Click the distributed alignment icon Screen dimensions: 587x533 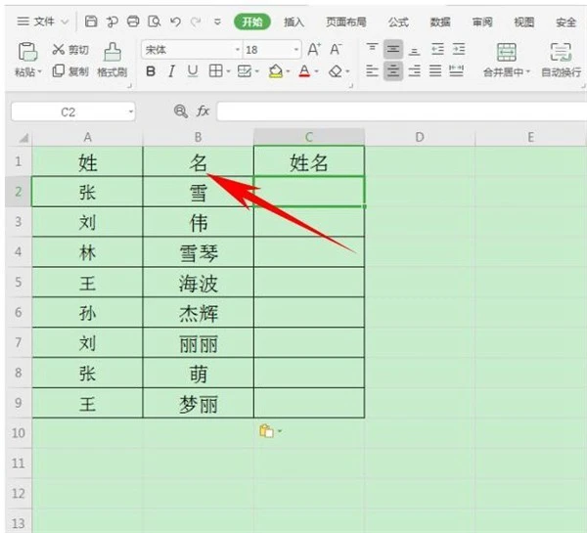coord(456,70)
